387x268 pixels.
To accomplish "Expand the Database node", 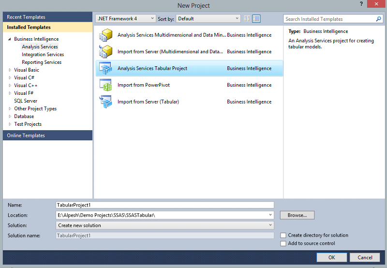I will pyautogui.click(x=10, y=117).
